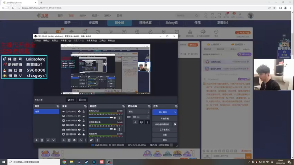Click the 麦克风/Aux volume slider
Image resolution: width=294 pixels, height=165 pixels.
pos(101,118)
